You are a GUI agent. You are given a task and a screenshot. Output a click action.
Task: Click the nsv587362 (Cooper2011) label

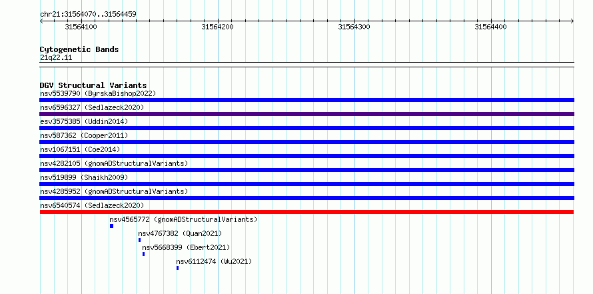tap(84, 135)
